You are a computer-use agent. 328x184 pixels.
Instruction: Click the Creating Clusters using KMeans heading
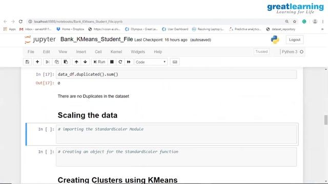[117, 180]
